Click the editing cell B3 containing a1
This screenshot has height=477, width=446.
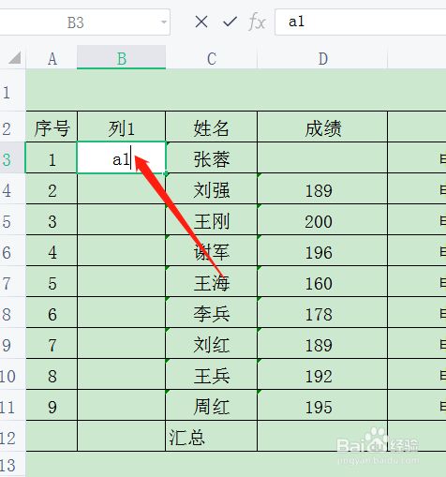click(x=122, y=157)
